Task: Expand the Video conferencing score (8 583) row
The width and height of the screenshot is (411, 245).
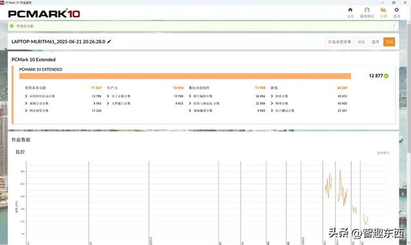Action: tap(63, 103)
